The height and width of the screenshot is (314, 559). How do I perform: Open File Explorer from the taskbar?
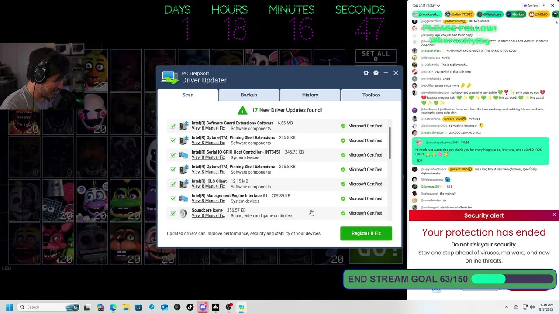tap(126, 307)
